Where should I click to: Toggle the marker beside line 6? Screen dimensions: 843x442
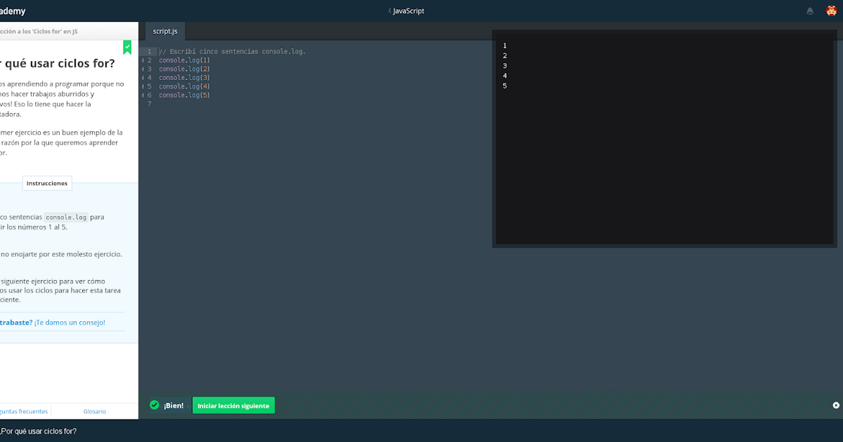(143, 95)
